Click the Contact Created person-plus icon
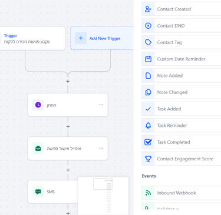Viewport: 221px width, 215px height. click(148, 9)
